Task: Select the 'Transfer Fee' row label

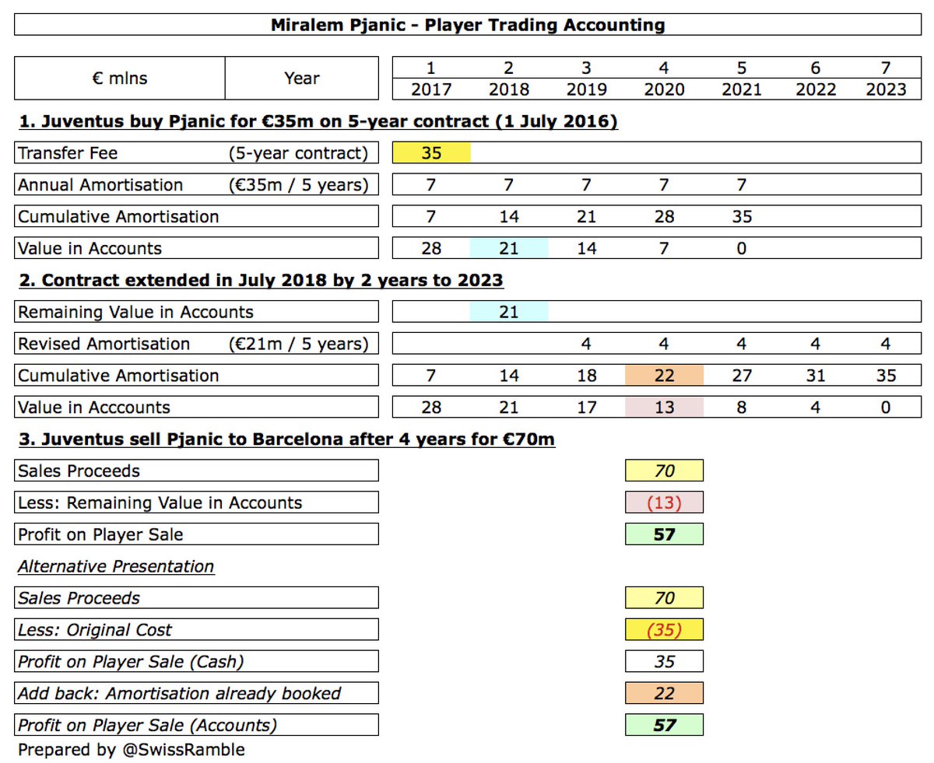Action: coord(68,153)
